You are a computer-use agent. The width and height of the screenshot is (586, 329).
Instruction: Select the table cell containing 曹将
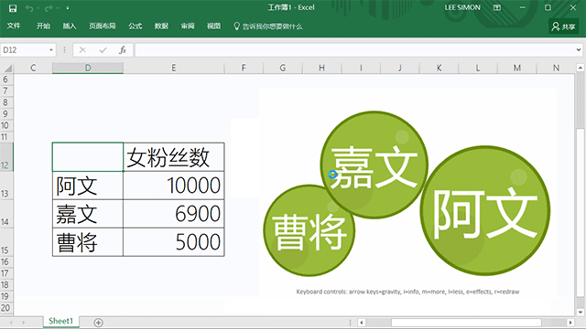click(88, 242)
